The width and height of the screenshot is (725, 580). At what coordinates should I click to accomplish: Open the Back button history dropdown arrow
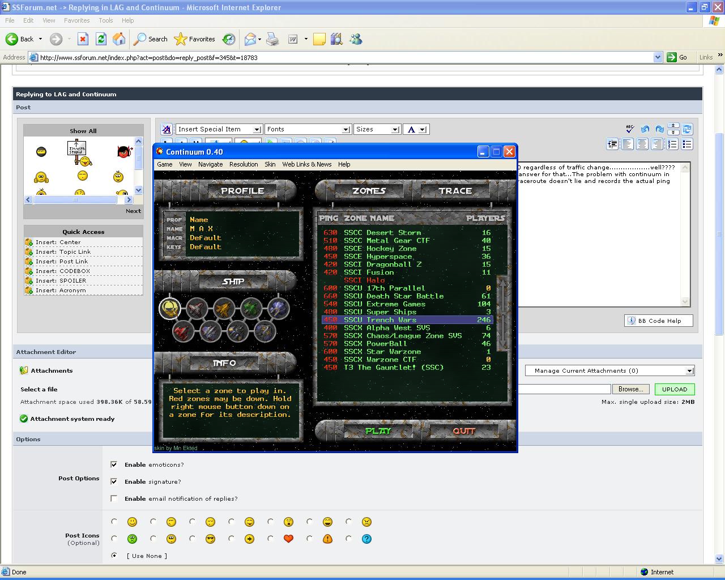pos(40,39)
